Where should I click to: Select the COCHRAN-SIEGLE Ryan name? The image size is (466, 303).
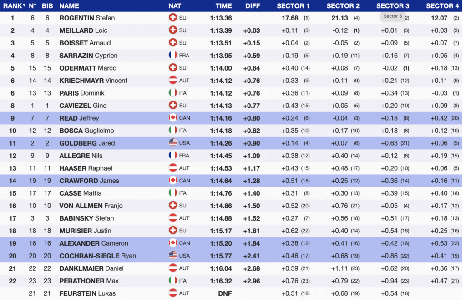click(97, 256)
